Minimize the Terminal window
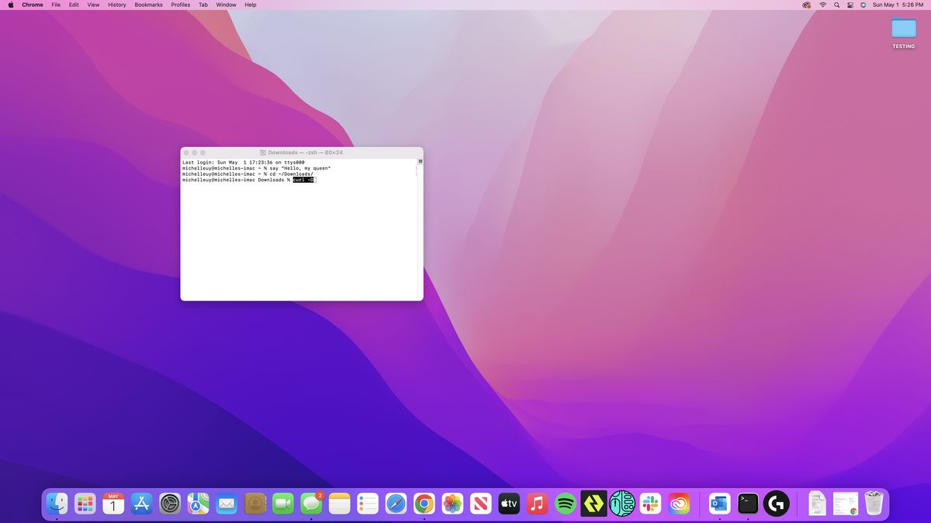 (195, 153)
